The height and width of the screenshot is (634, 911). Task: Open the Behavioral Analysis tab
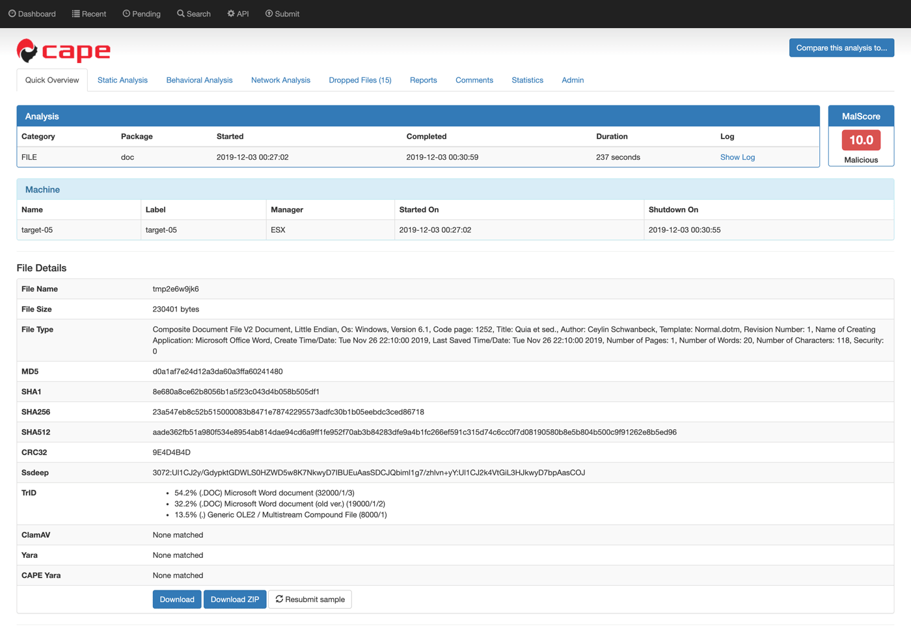click(x=199, y=80)
